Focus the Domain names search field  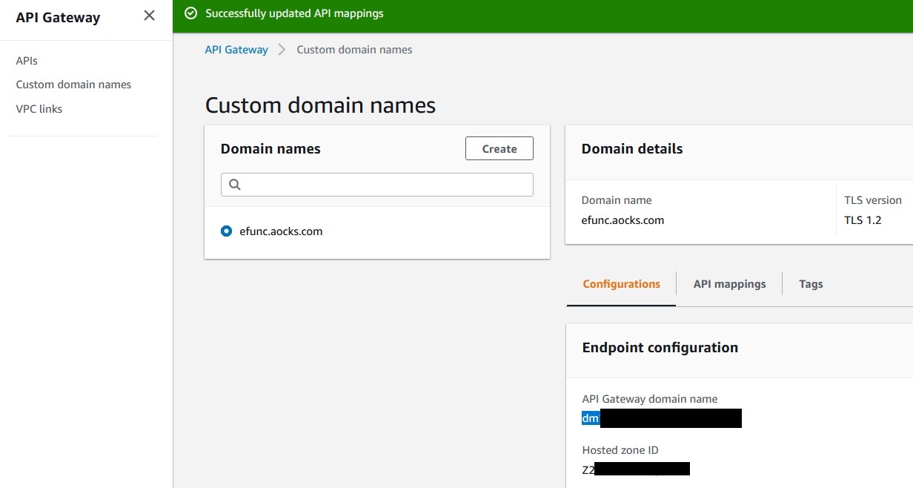377,185
